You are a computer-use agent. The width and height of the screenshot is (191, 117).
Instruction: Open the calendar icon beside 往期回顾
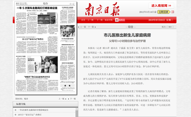tap(173, 12)
